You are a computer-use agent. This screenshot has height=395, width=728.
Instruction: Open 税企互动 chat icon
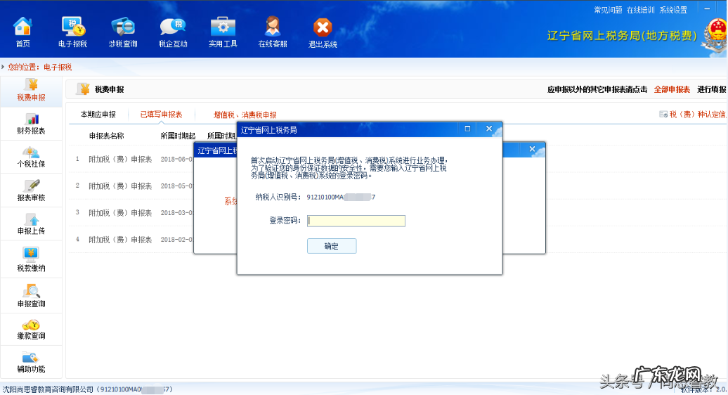[x=173, y=32]
